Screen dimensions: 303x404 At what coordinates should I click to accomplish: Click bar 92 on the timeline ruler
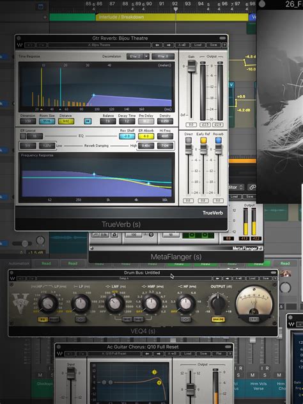[x=175, y=4]
